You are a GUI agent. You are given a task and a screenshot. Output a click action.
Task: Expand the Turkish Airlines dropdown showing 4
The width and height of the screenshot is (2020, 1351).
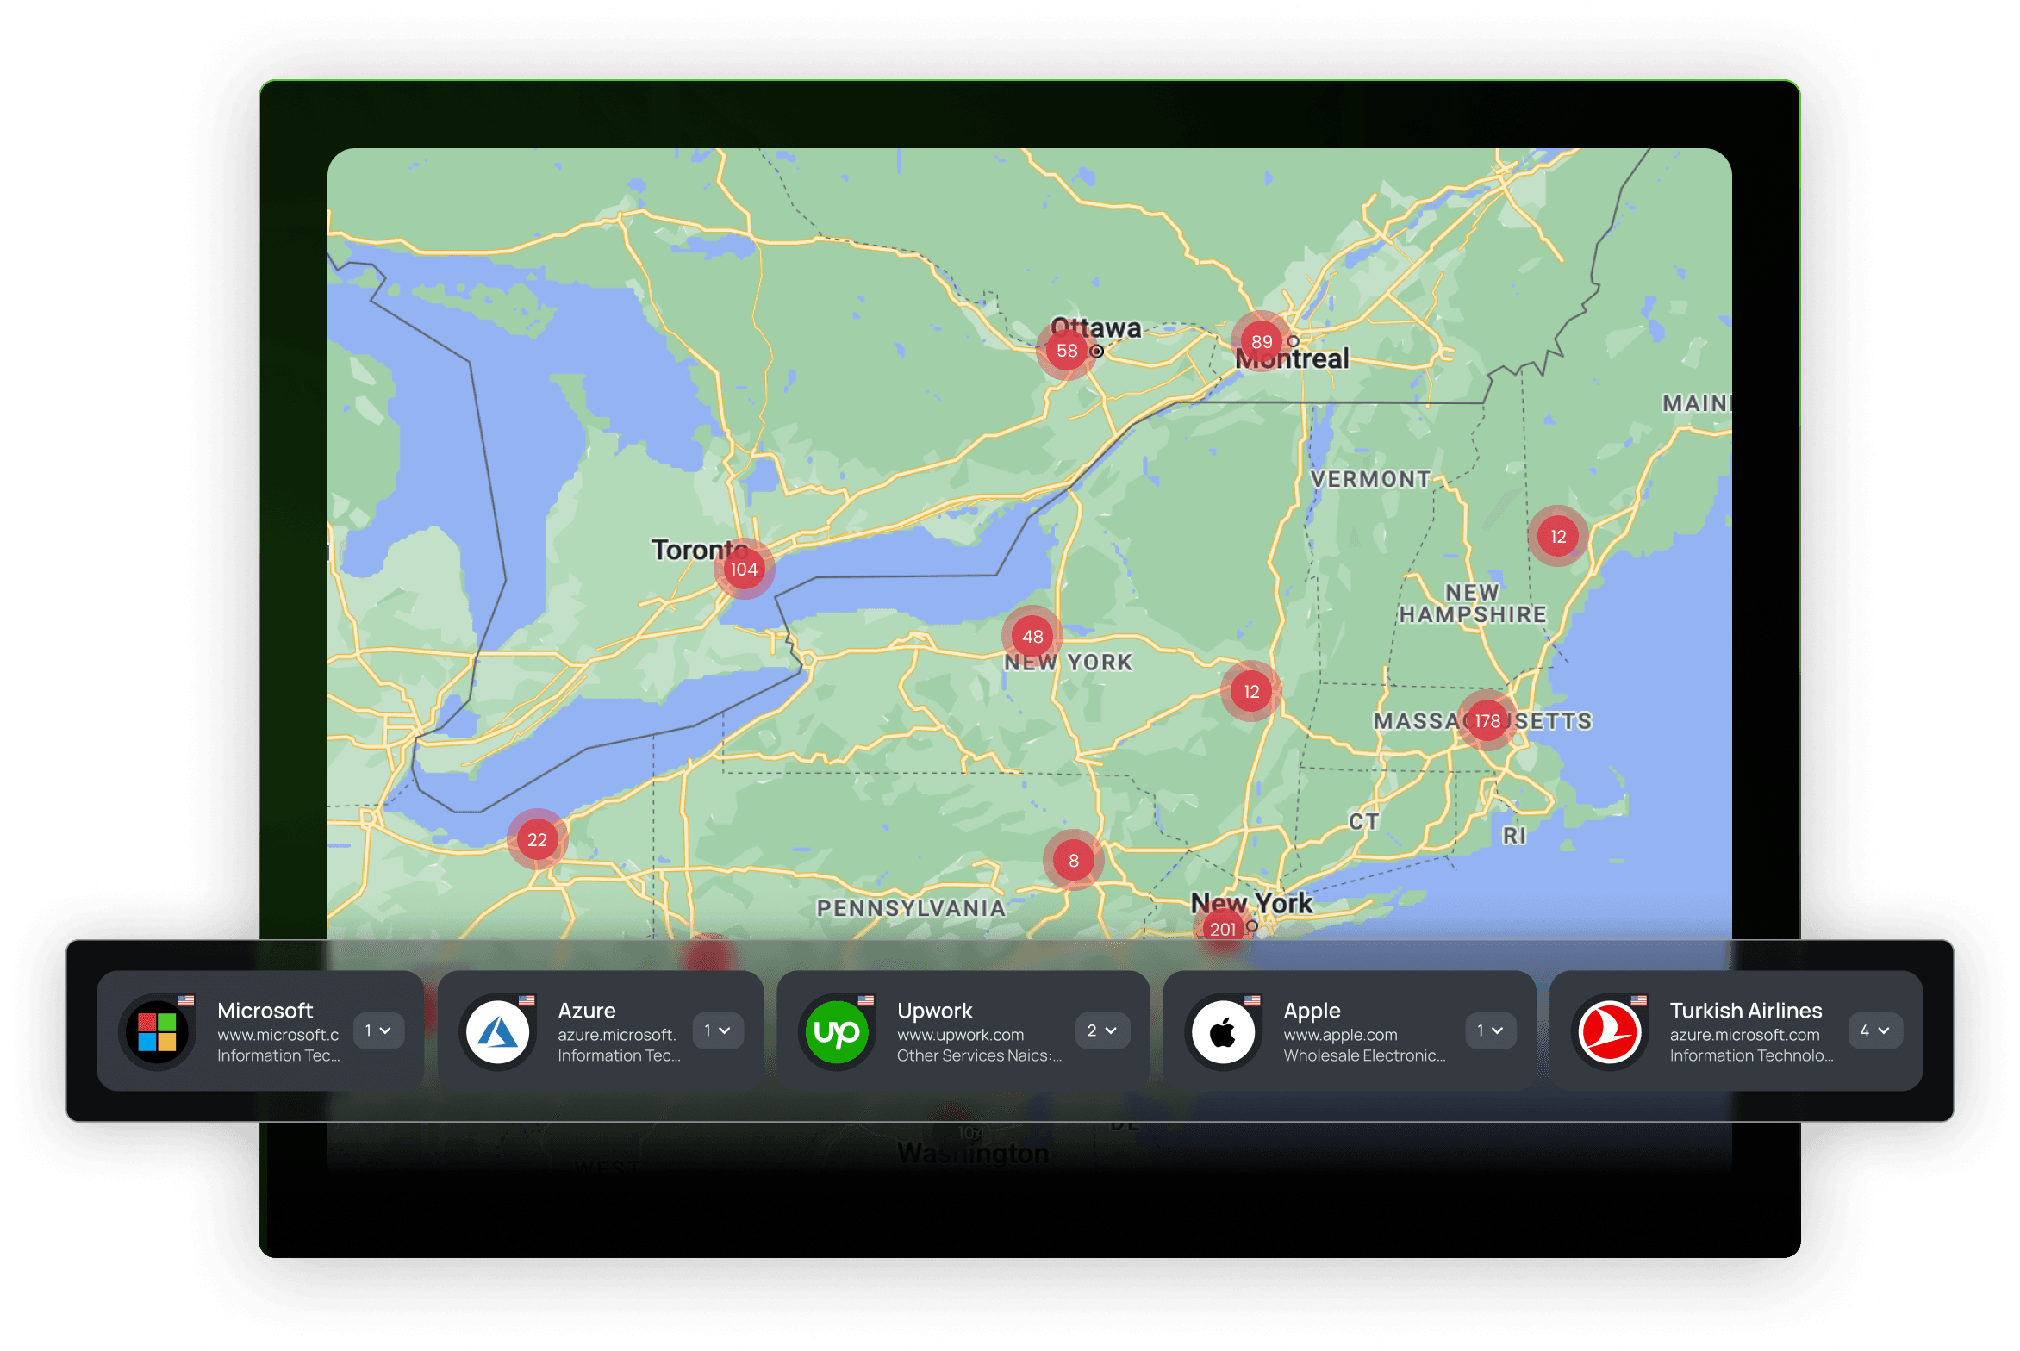1875,1030
